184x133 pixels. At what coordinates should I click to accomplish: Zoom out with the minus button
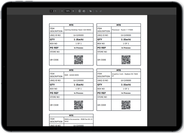62,11
